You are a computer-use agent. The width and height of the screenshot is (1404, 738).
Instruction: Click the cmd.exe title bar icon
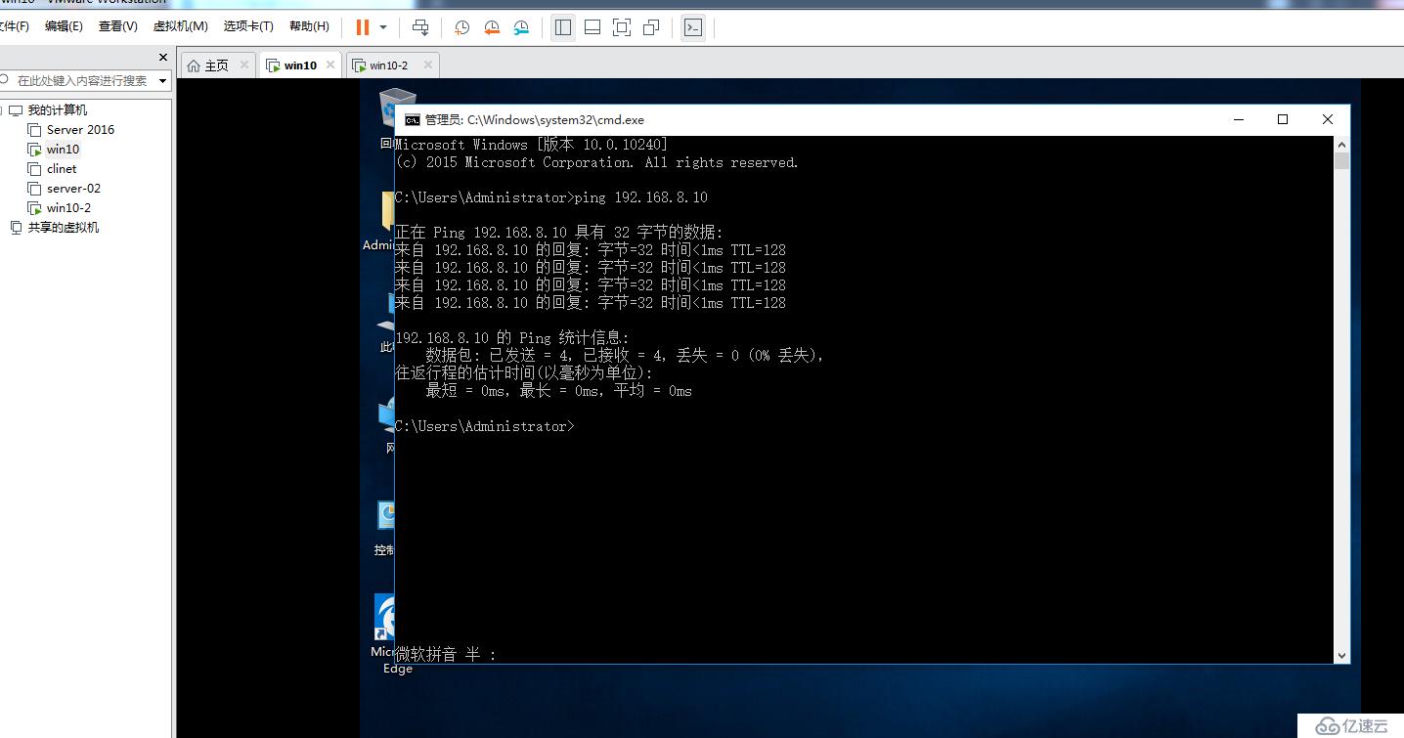pyautogui.click(x=413, y=120)
